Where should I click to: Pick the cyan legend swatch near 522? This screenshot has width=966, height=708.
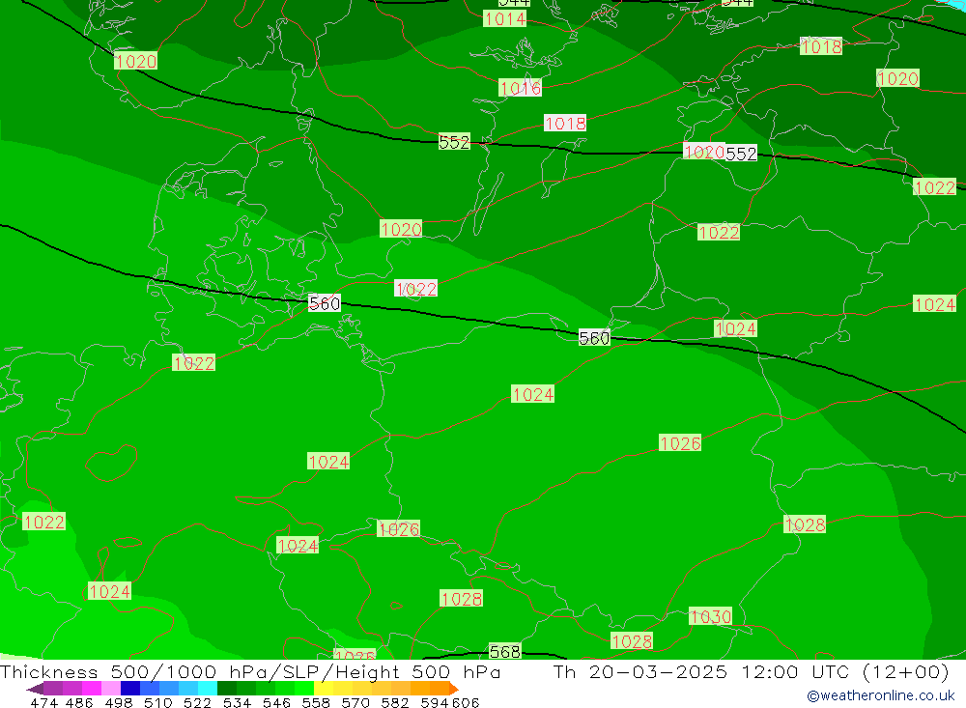pos(208,689)
